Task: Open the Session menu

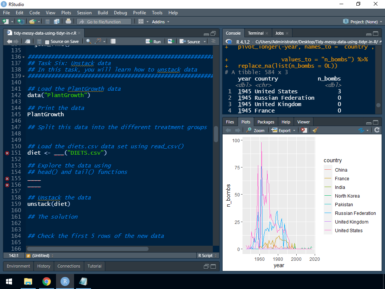Action: (84, 13)
